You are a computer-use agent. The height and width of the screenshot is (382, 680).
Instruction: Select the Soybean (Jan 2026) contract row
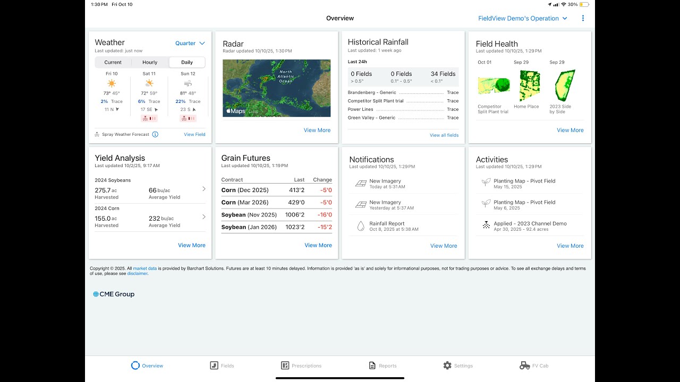point(277,227)
